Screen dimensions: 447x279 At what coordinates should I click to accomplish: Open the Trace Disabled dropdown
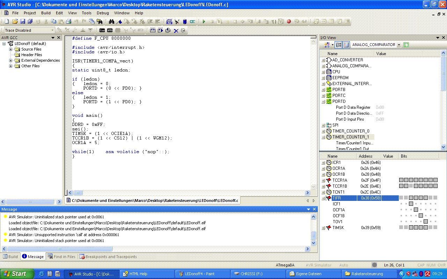(53, 30)
